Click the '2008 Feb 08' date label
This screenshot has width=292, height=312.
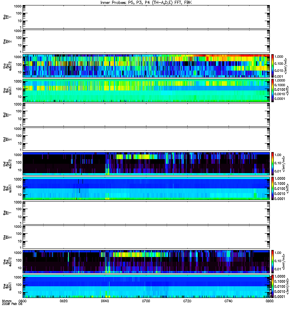tap(12, 304)
